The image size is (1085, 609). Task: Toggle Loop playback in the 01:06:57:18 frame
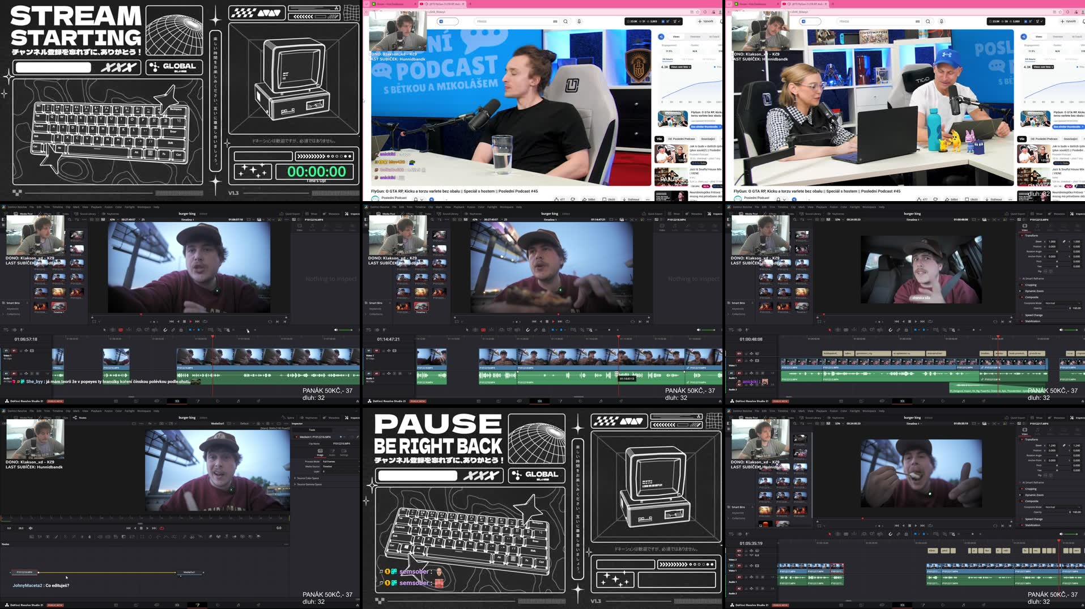pyautogui.click(x=206, y=321)
